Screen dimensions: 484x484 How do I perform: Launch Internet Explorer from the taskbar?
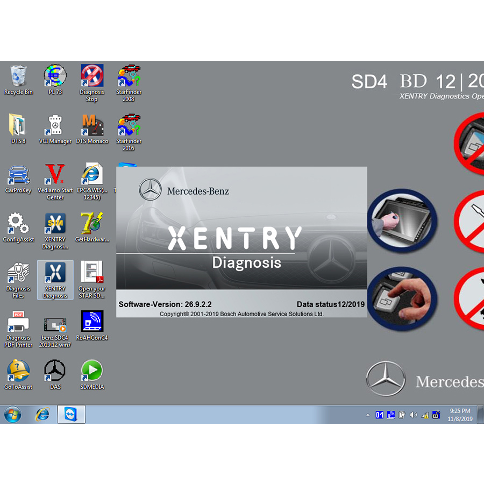[42, 415]
